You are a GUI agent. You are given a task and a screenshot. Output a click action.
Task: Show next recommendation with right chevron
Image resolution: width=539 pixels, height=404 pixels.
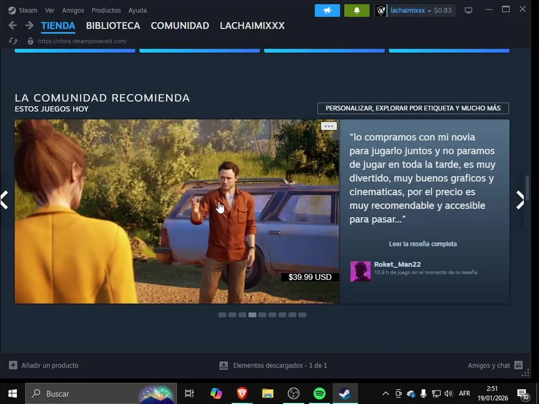[x=520, y=200]
